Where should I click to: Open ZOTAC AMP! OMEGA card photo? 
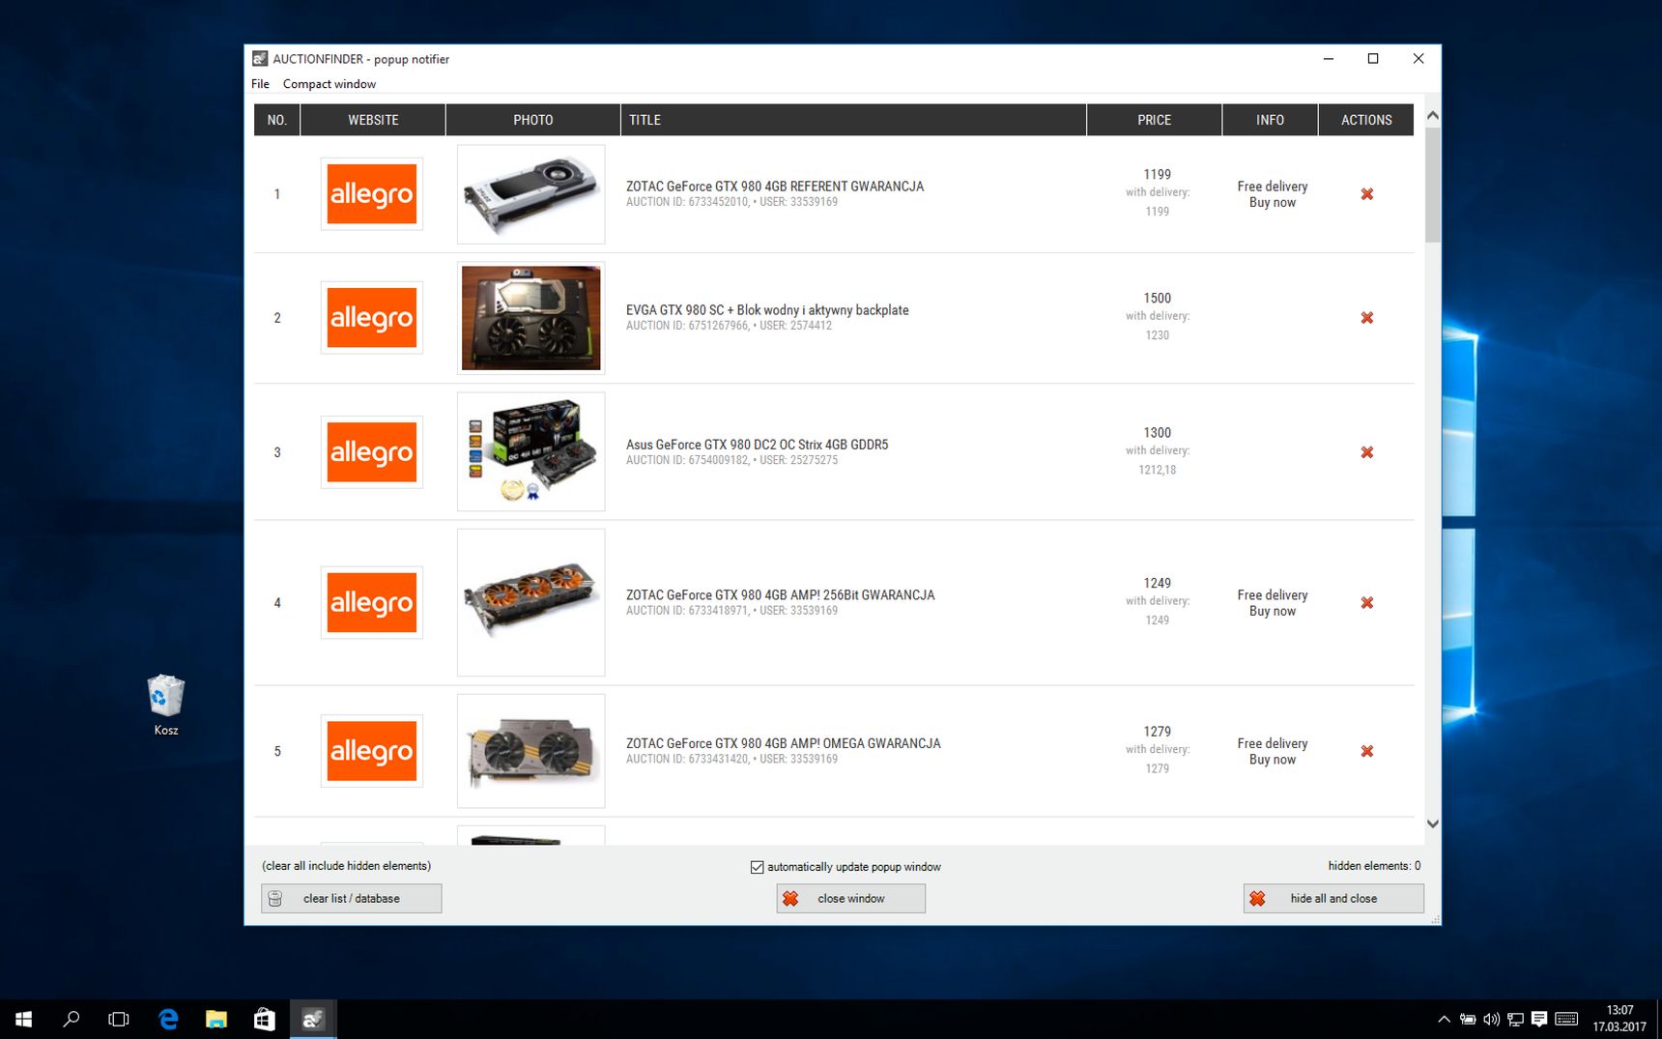531,751
